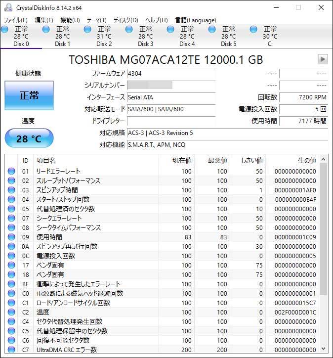Switch to Disk 3 tab
This screenshot has height=358, width=333.
(146, 36)
